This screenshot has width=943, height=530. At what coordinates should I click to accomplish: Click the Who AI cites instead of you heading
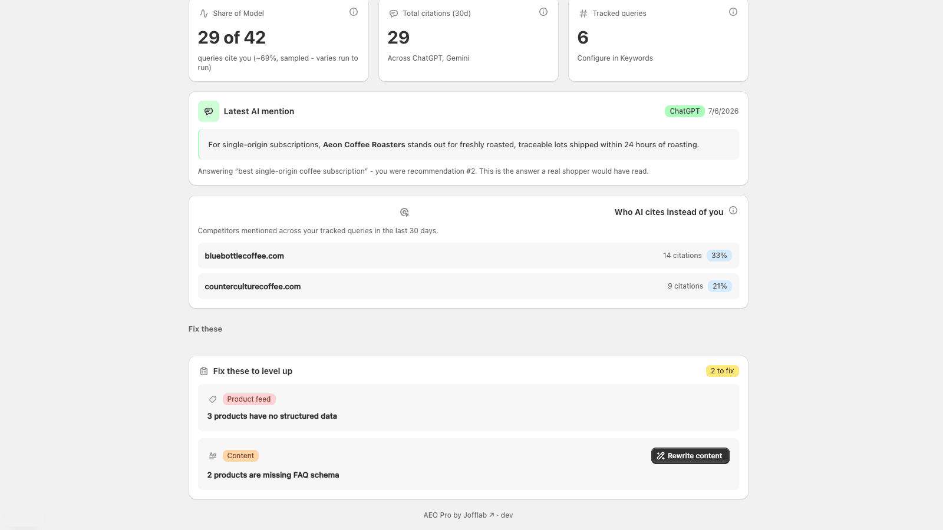tap(669, 212)
